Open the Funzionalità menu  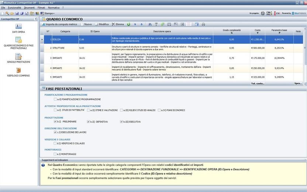coord(14,7)
